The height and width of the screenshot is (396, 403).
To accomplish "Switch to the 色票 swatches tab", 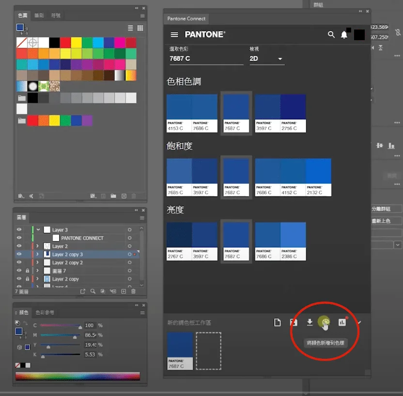I will coord(23,15).
